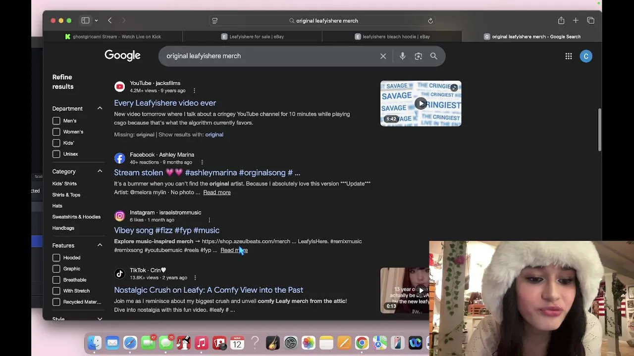The height and width of the screenshot is (356, 634).
Task: Open Nostalgic Crush on Leafy TikTok result
Action: tap(209, 290)
